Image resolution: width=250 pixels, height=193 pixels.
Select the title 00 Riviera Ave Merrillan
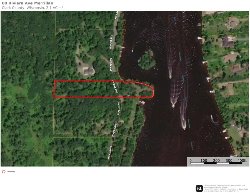[x=27, y=3]
